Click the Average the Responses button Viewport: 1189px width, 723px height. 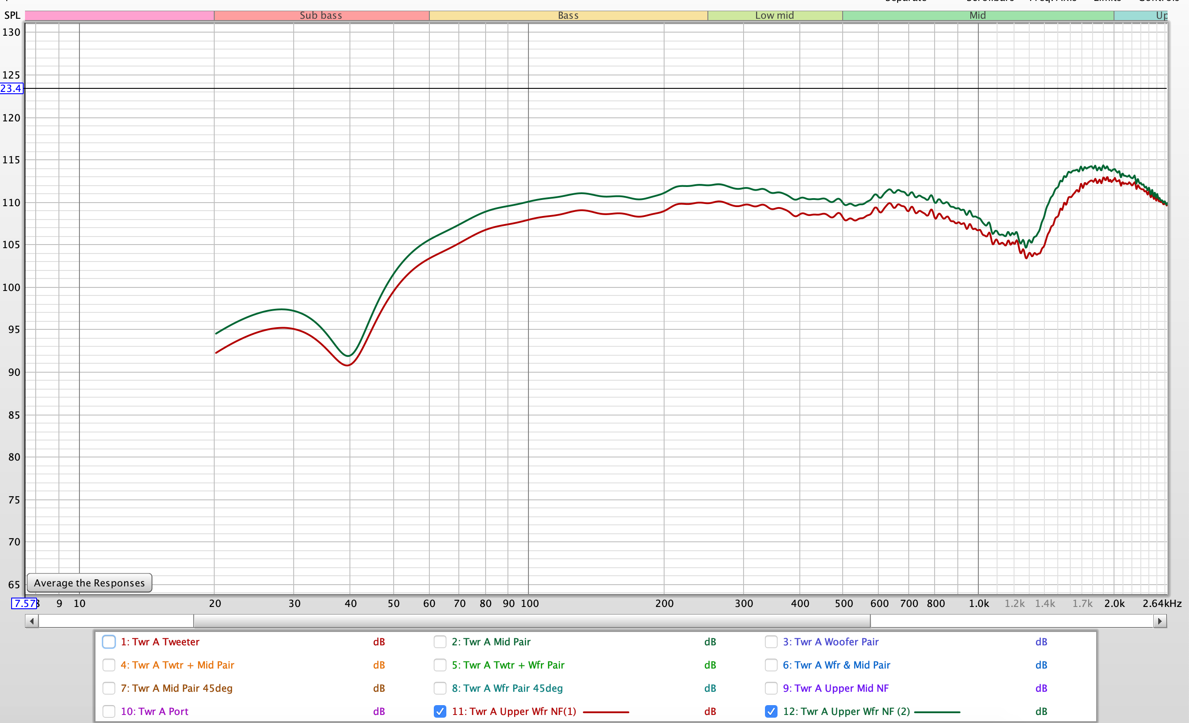tap(89, 582)
